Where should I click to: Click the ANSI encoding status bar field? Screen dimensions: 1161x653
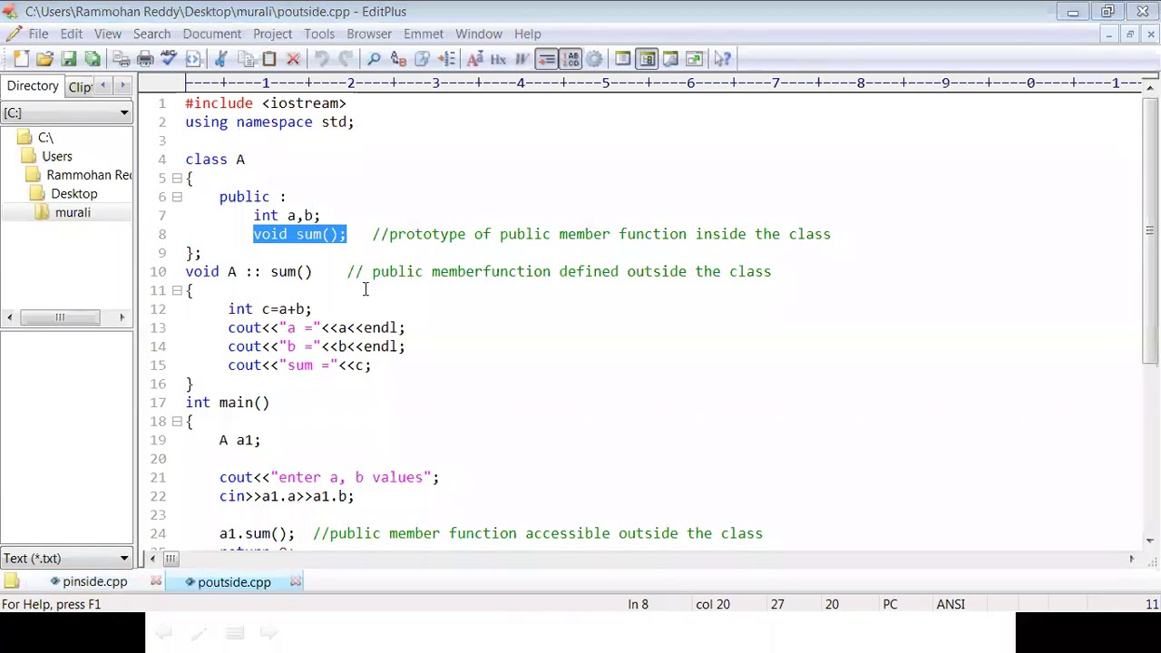[951, 604]
